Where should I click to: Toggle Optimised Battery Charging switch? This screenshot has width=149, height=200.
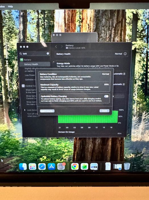[x=106, y=96]
